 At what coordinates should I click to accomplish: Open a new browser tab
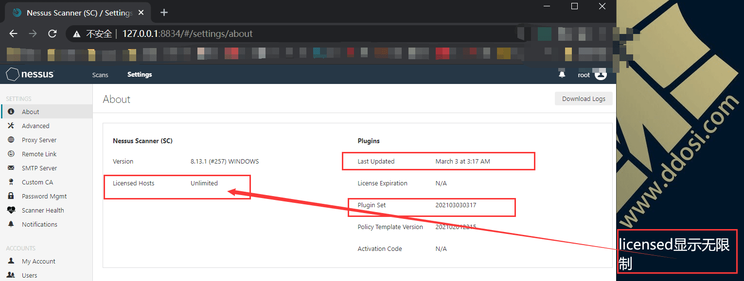[164, 12]
